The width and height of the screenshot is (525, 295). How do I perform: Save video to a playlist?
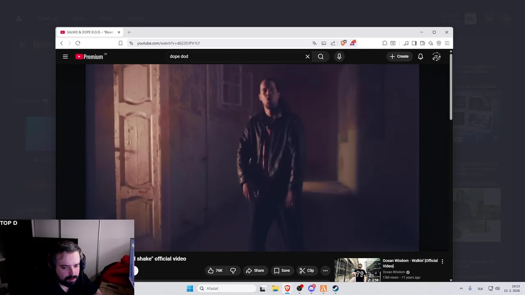tap(282, 270)
